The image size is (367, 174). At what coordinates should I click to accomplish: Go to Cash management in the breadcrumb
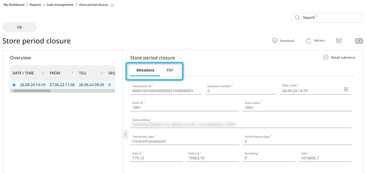[x=60, y=5]
